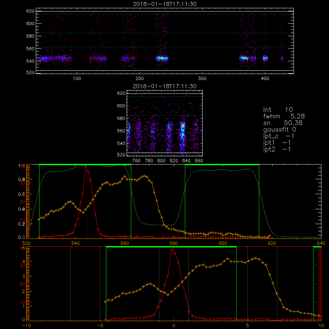The image size is (329, 329).
Task: Click the brightest blob near x=235 in top spectrogram
Action: click(x=162, y=58)
